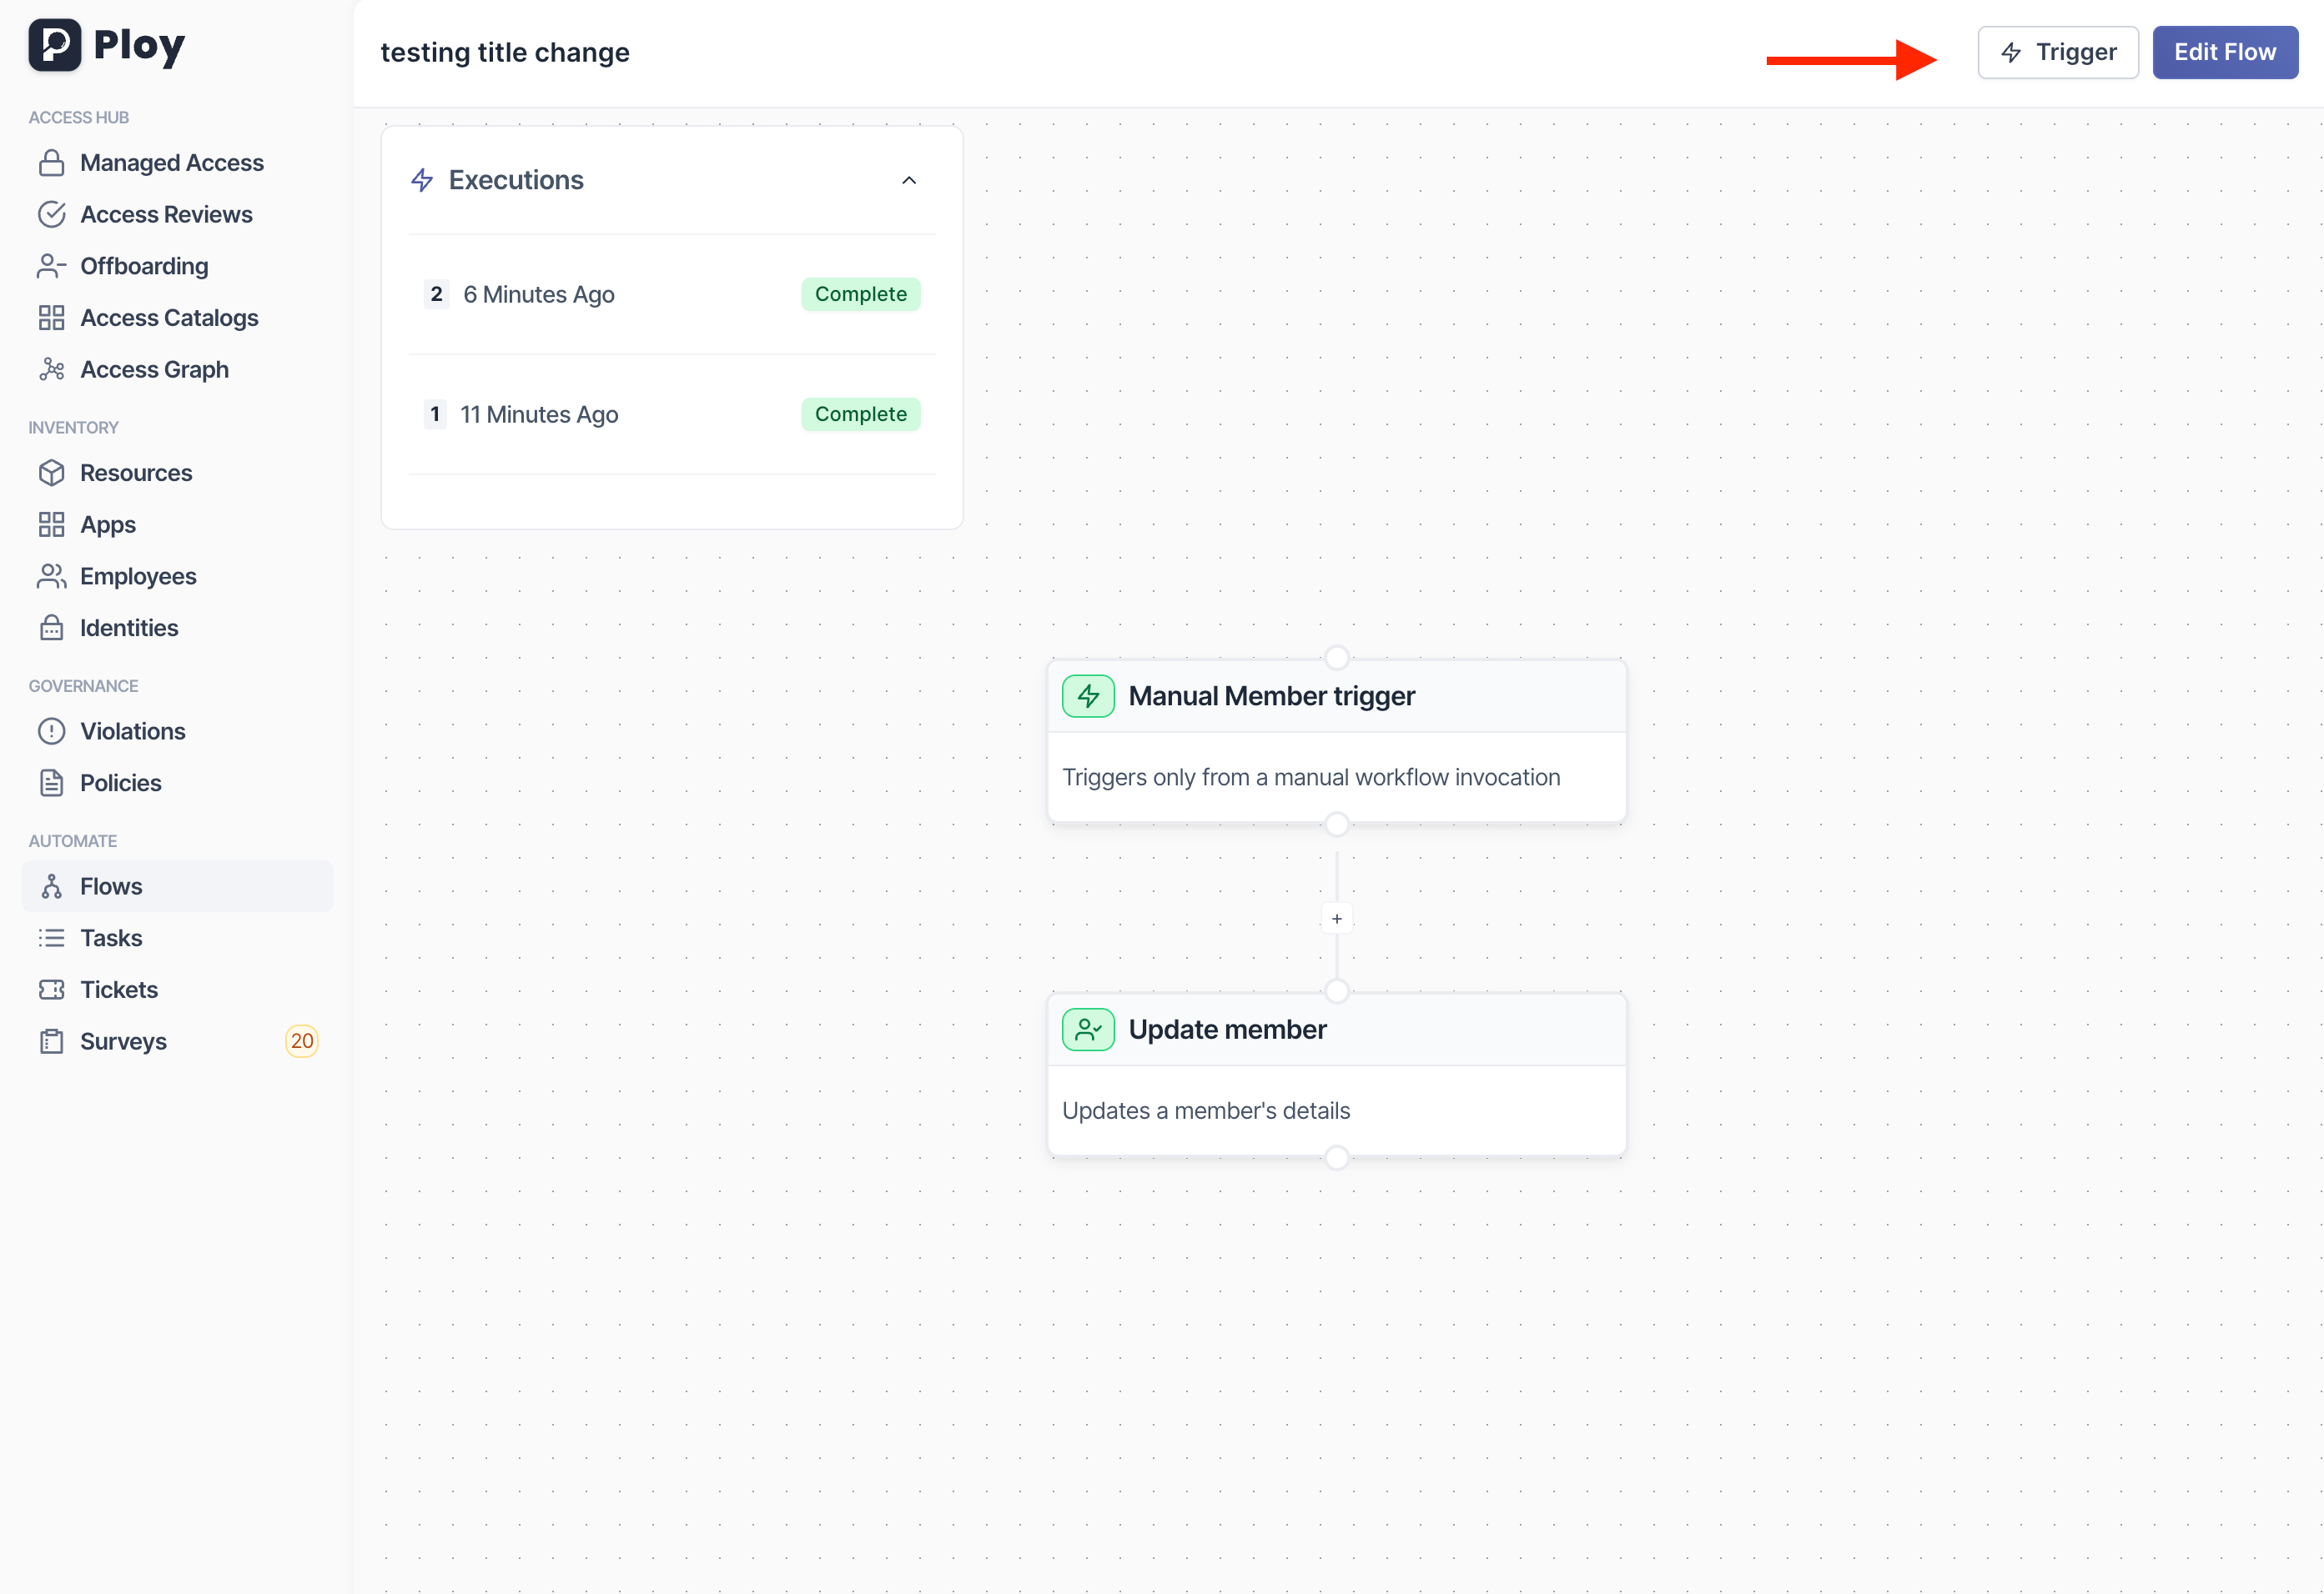Screen dimensions: 2324x1594
Task: Click 'Triggers only from a manual workflow invocation' text
Action: click(1311, 778)
